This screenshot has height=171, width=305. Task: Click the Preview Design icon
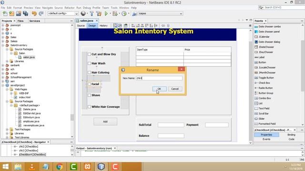pyautogui.click(x=126, y=26)
